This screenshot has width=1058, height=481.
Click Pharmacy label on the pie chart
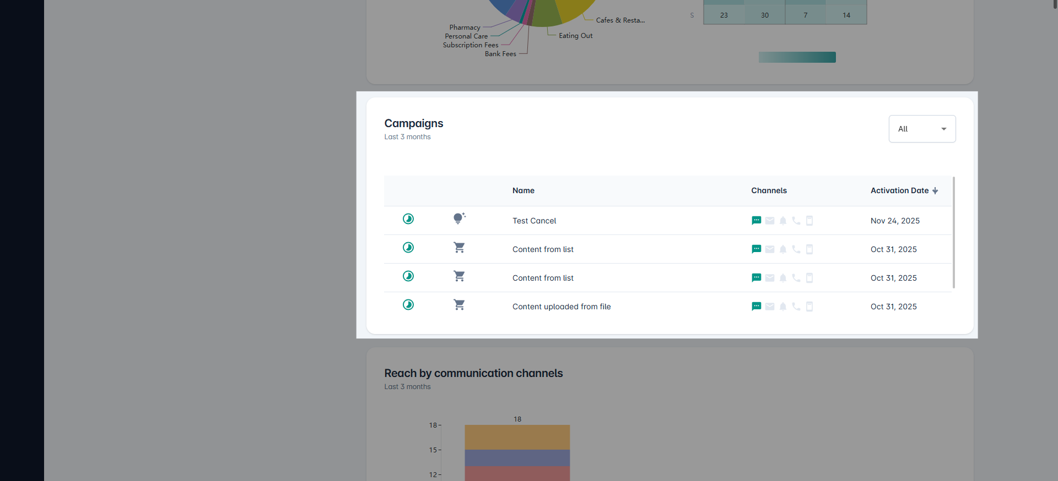(465, 28)
